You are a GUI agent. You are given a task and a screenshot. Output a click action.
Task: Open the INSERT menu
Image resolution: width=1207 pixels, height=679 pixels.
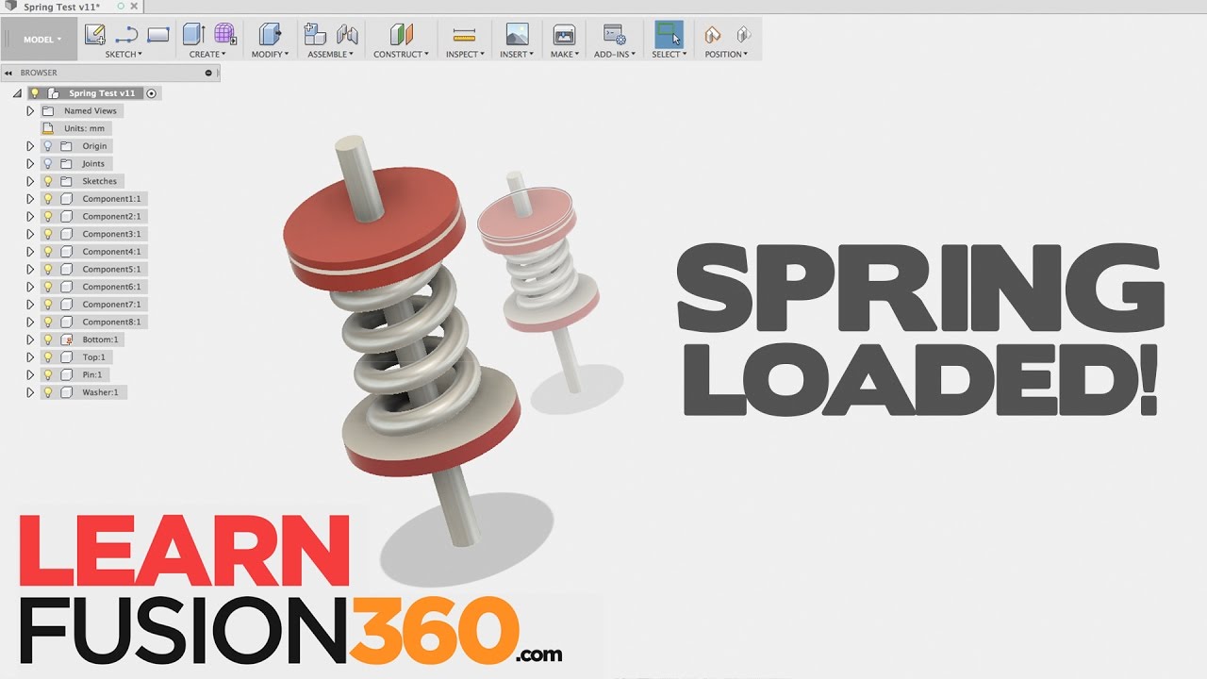pyautogui.click(x=517, y=55)
